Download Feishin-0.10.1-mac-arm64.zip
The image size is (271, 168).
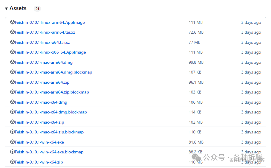coord(42,82)
